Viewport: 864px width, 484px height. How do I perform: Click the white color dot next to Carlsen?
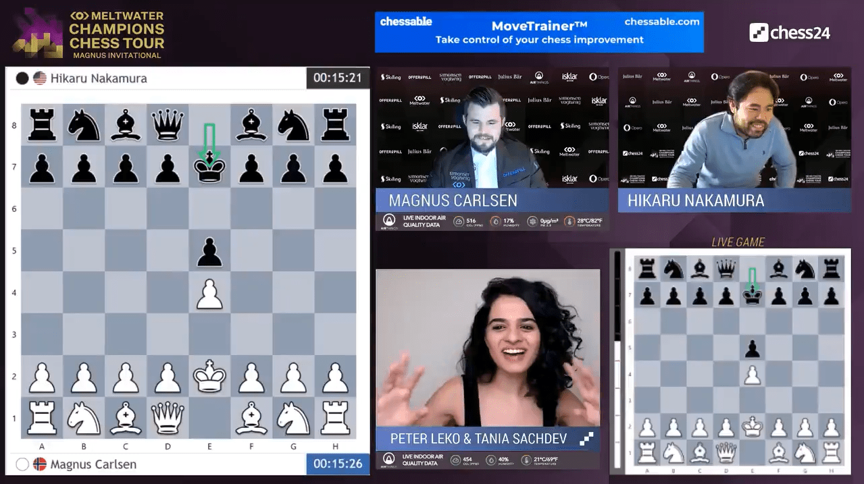pos(22,464)
